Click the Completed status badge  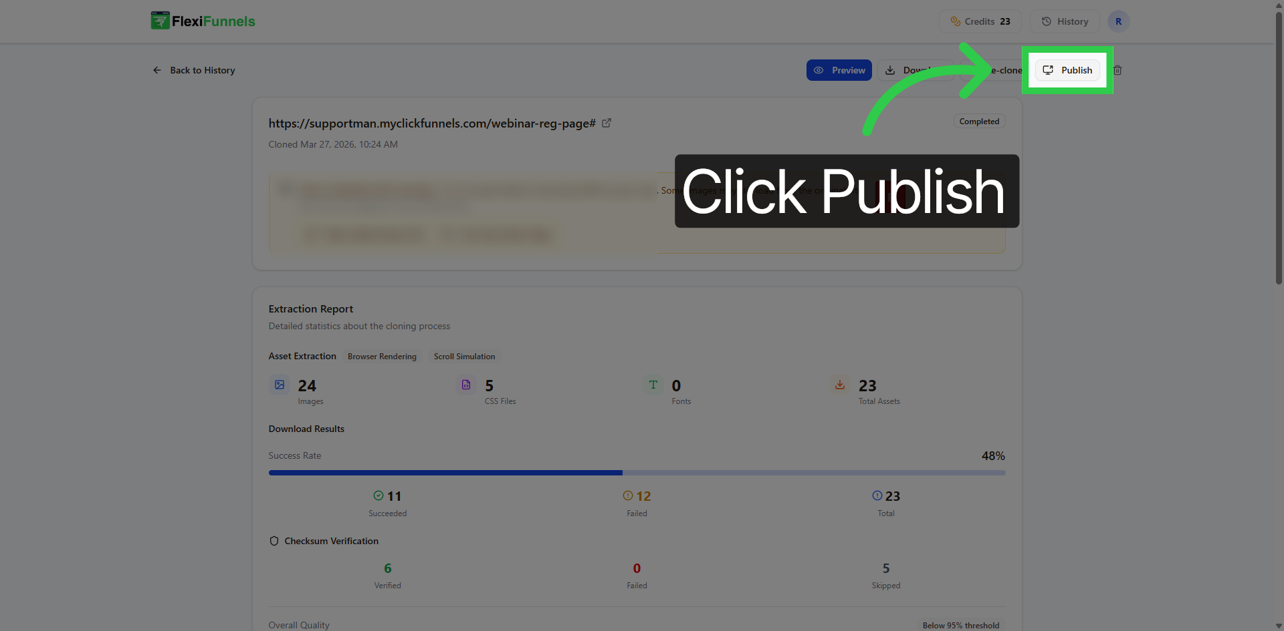[979, 122]
